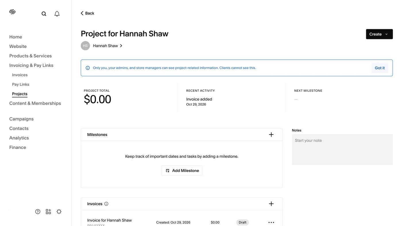Select Pay Links sub-item
Screen dimensions: 402x226
pyautogui.click(x=21, y=84)
